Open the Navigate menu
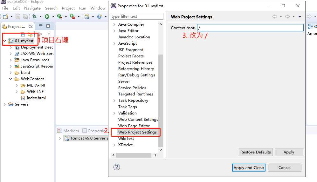Screen dimensions: 317x182 click(32, 8)
